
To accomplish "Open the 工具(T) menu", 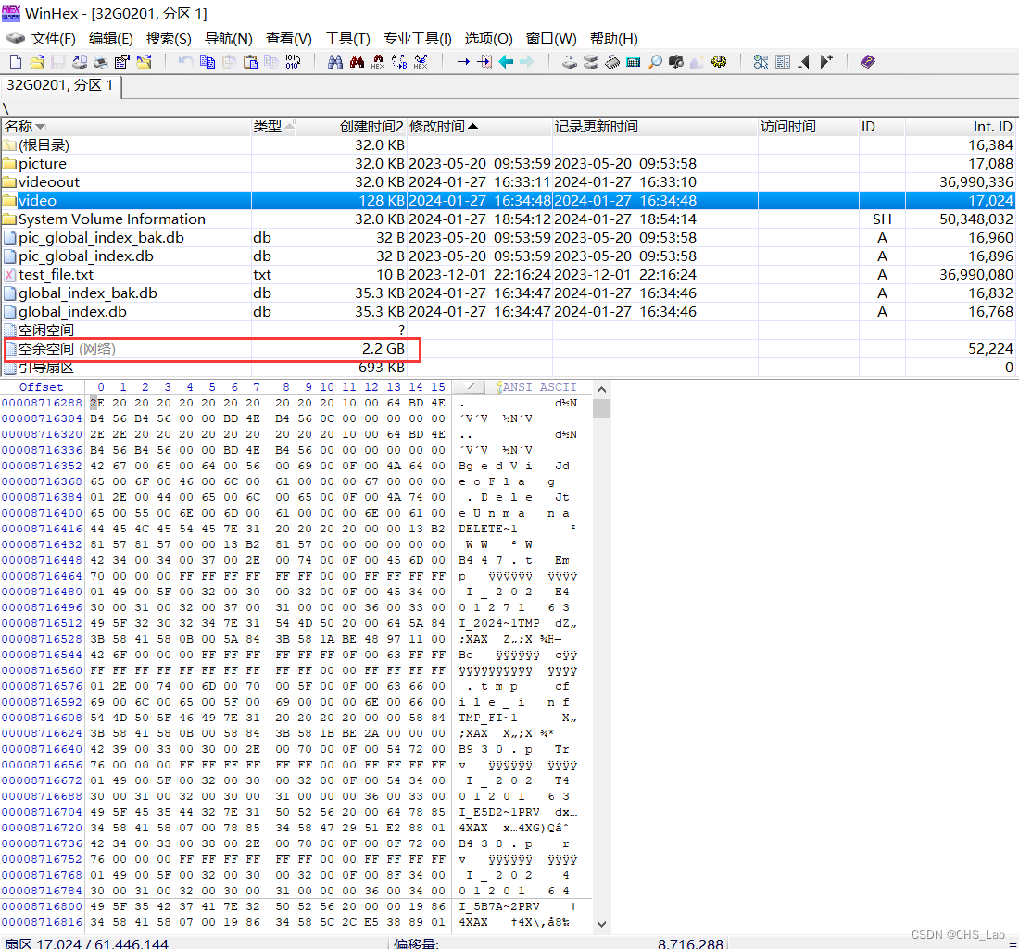I will point(347,39).
